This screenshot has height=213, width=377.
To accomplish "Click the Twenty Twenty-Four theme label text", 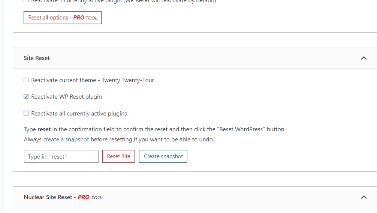I will pyautogui.click(x=128, y=80).
